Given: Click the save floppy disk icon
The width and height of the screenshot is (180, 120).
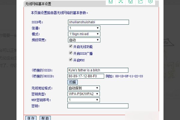Looking at the screenshot, I should 130,1.
